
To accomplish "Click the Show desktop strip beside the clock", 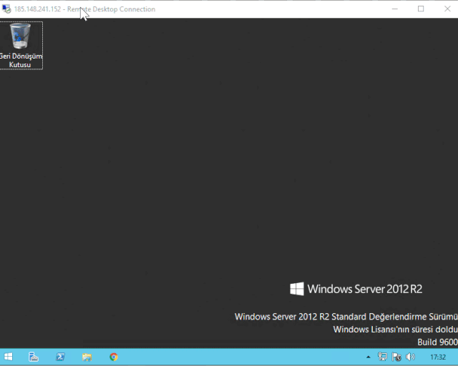I will click(456, 357).
